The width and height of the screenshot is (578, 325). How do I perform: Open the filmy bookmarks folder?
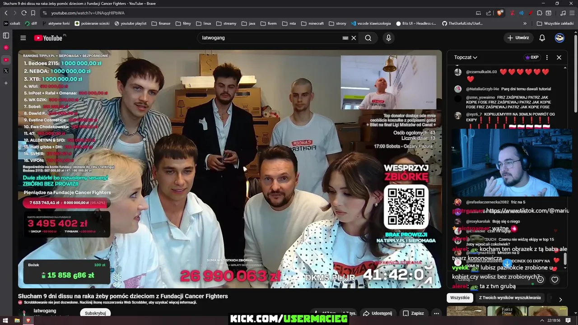pyautogui.click(x=183, y=23)
